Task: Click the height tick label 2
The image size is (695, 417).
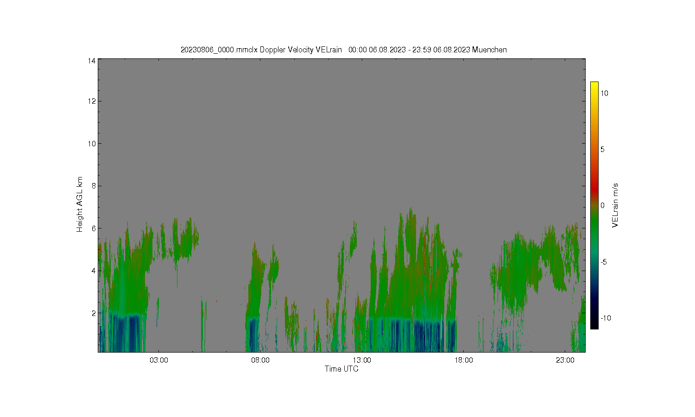Action: coord(94,313)
